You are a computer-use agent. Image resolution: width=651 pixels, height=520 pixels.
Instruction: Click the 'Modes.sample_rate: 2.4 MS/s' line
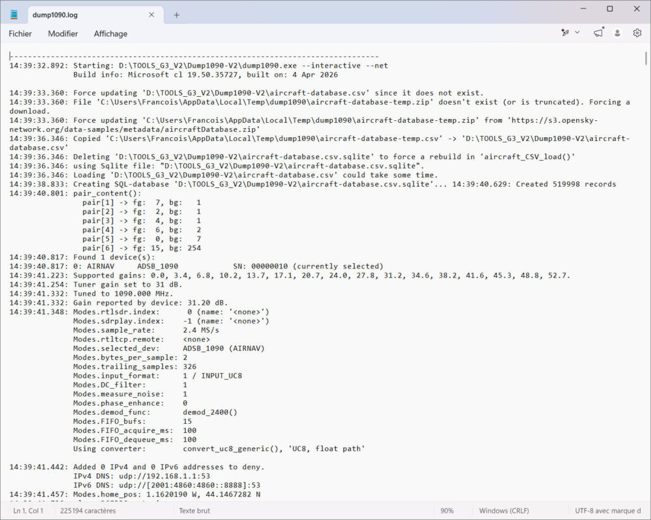click(x=146, y=330)
